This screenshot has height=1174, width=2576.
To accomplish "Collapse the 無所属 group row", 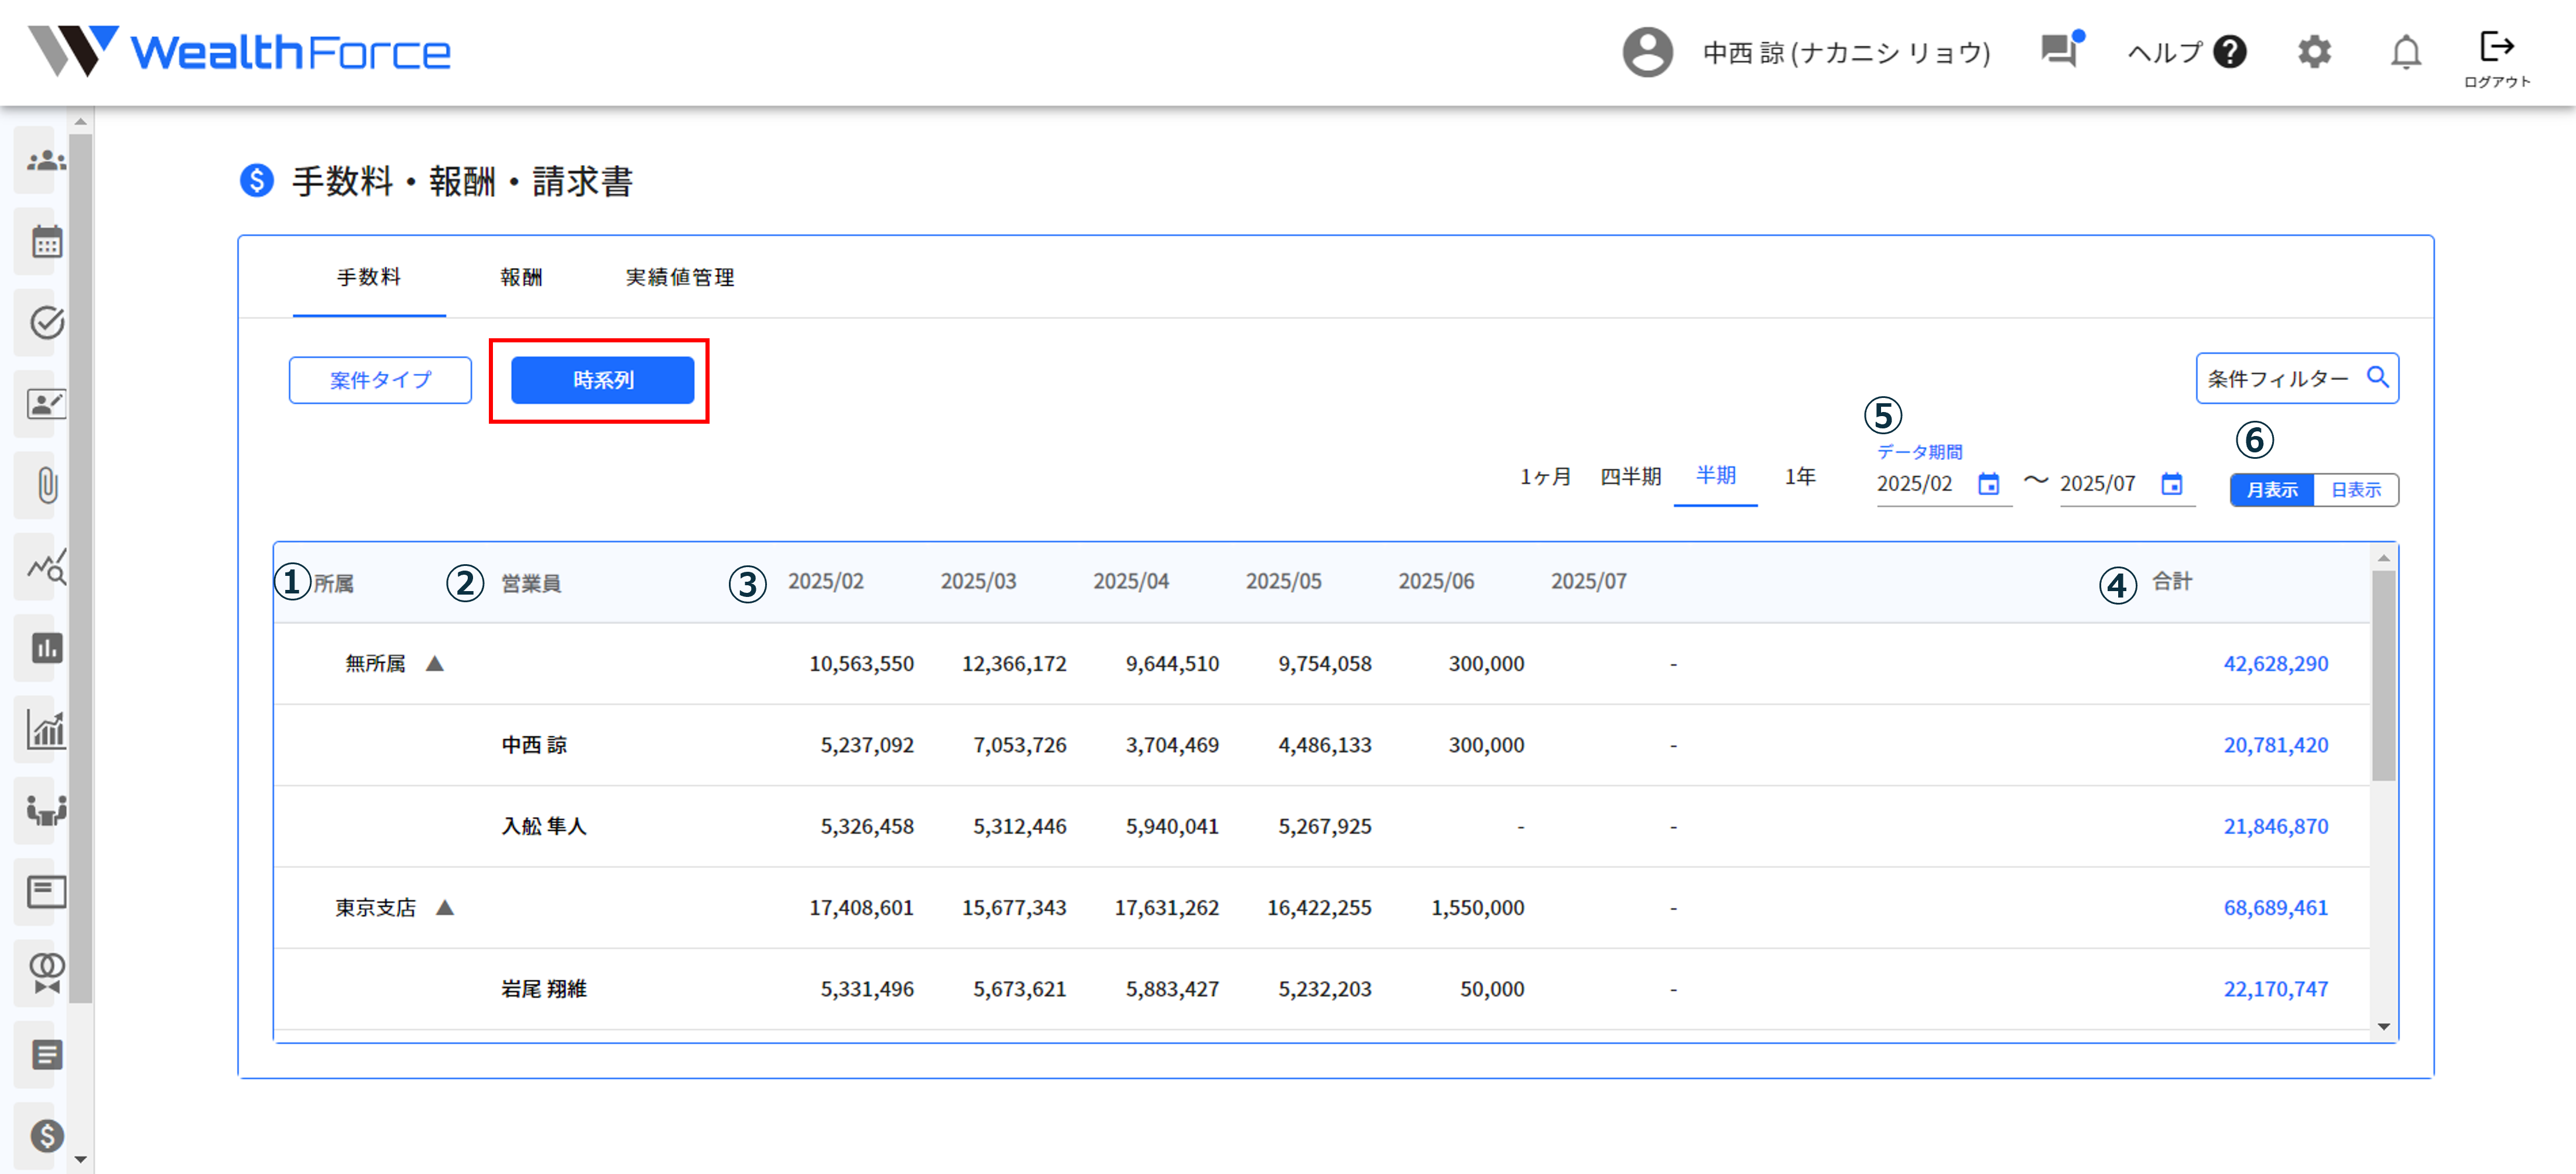I will [435, 663].
